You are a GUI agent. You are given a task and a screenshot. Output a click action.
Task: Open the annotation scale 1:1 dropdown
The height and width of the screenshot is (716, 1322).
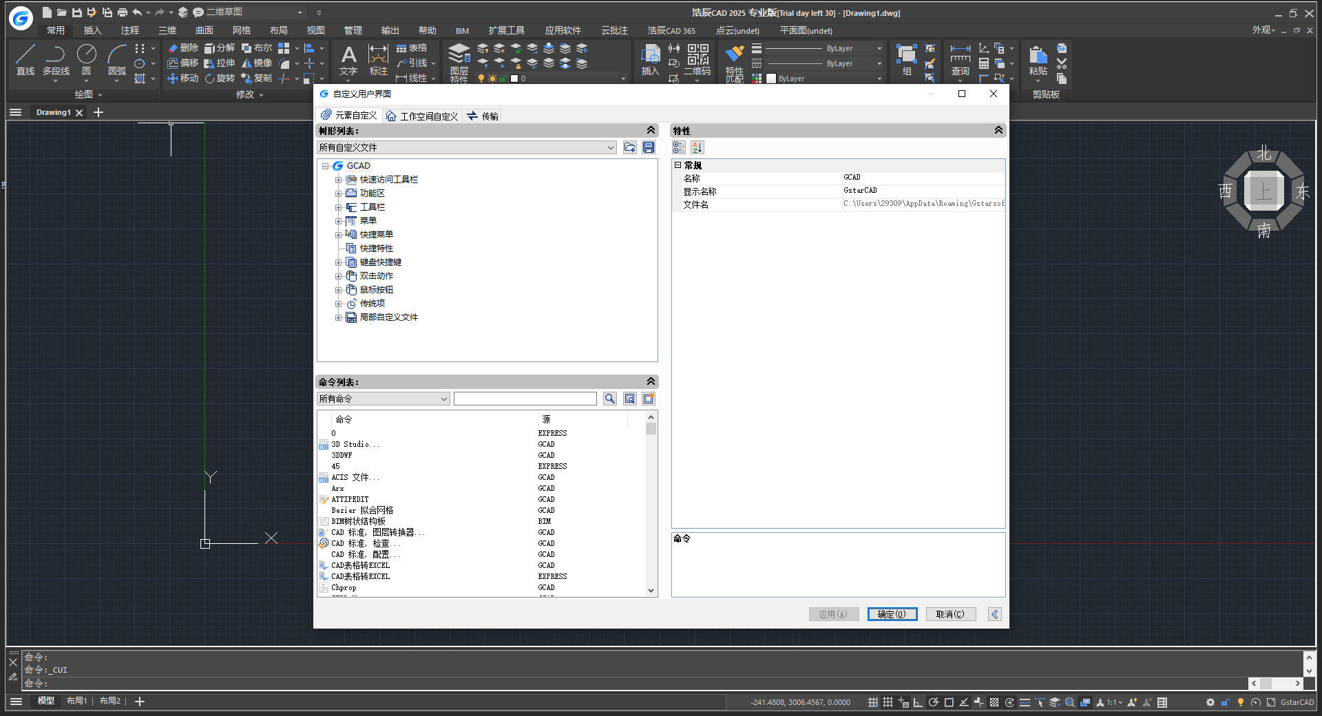[1114, 702]
